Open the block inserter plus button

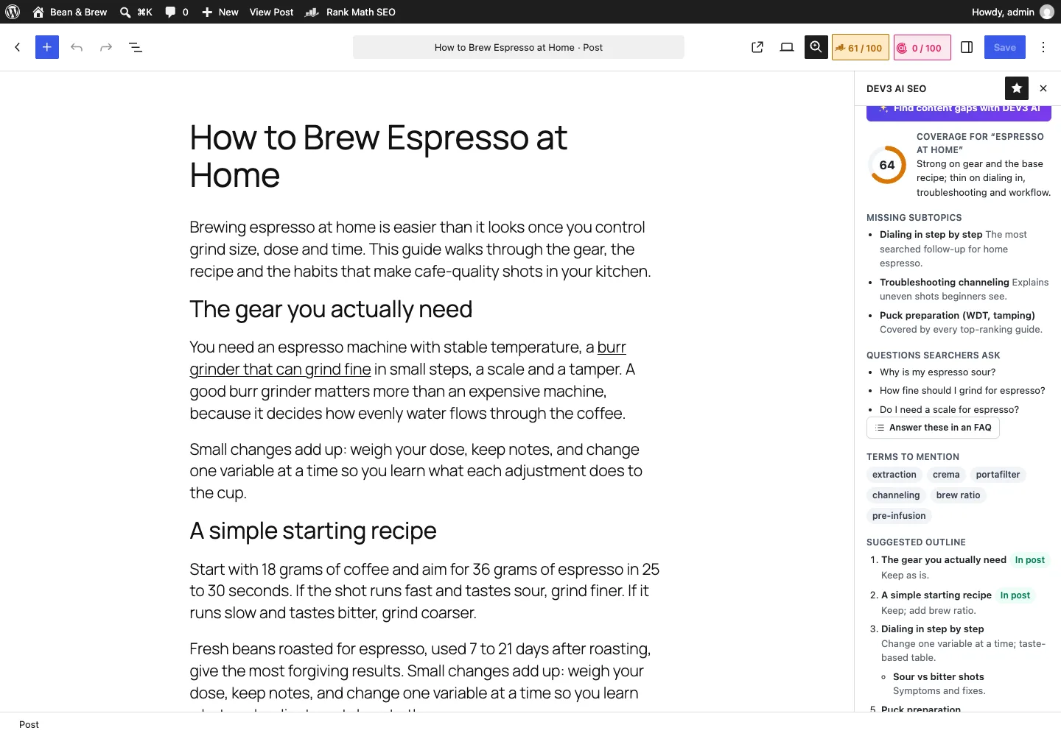pos(47,47)
